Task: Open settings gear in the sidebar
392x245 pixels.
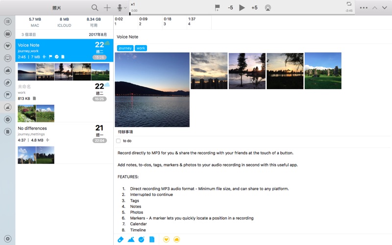Action: (x=8, y=239)
